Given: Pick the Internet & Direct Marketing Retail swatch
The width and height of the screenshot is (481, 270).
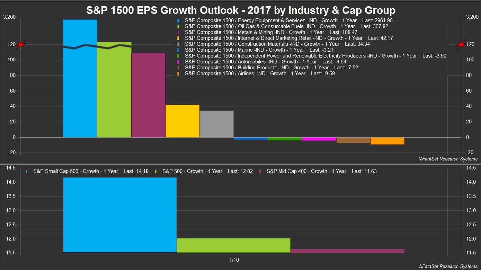Looking at the screenshot, I should click(x=178, y=38).
